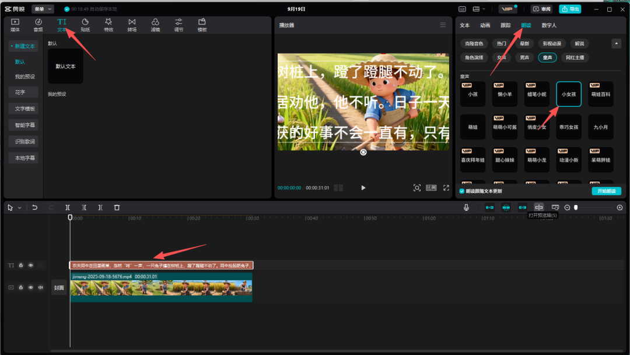Hide the text track with eye icon
This screenshot has width=630, height=355.
pos(30,265)
